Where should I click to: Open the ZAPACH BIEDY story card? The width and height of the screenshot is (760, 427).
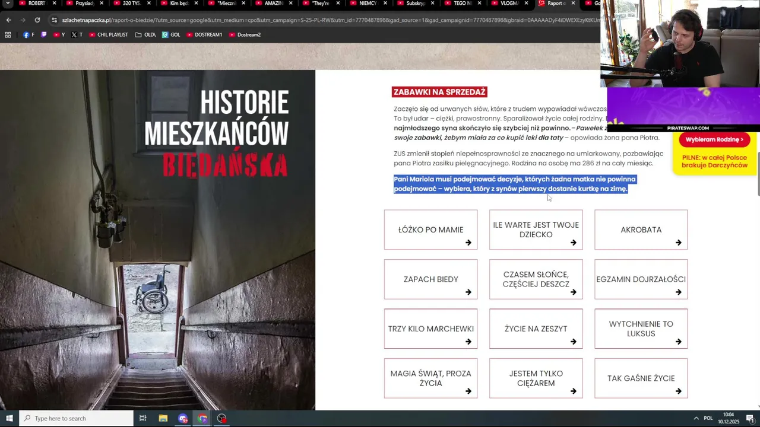(430, 279)
